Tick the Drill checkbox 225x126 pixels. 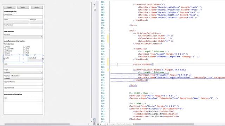coord(24,49)
